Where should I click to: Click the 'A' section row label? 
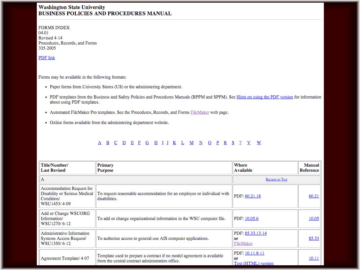pyautogui.click(x=136, y=180)
